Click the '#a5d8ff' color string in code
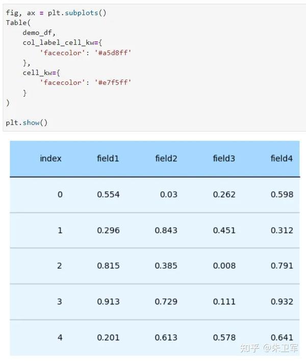The image size is (306, 361). point(113,53)
